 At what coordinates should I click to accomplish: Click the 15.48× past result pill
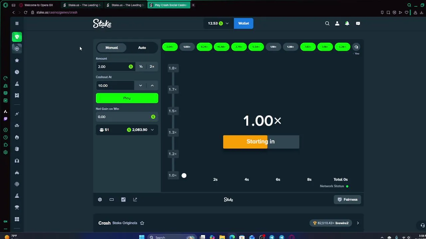click(222, 47)
